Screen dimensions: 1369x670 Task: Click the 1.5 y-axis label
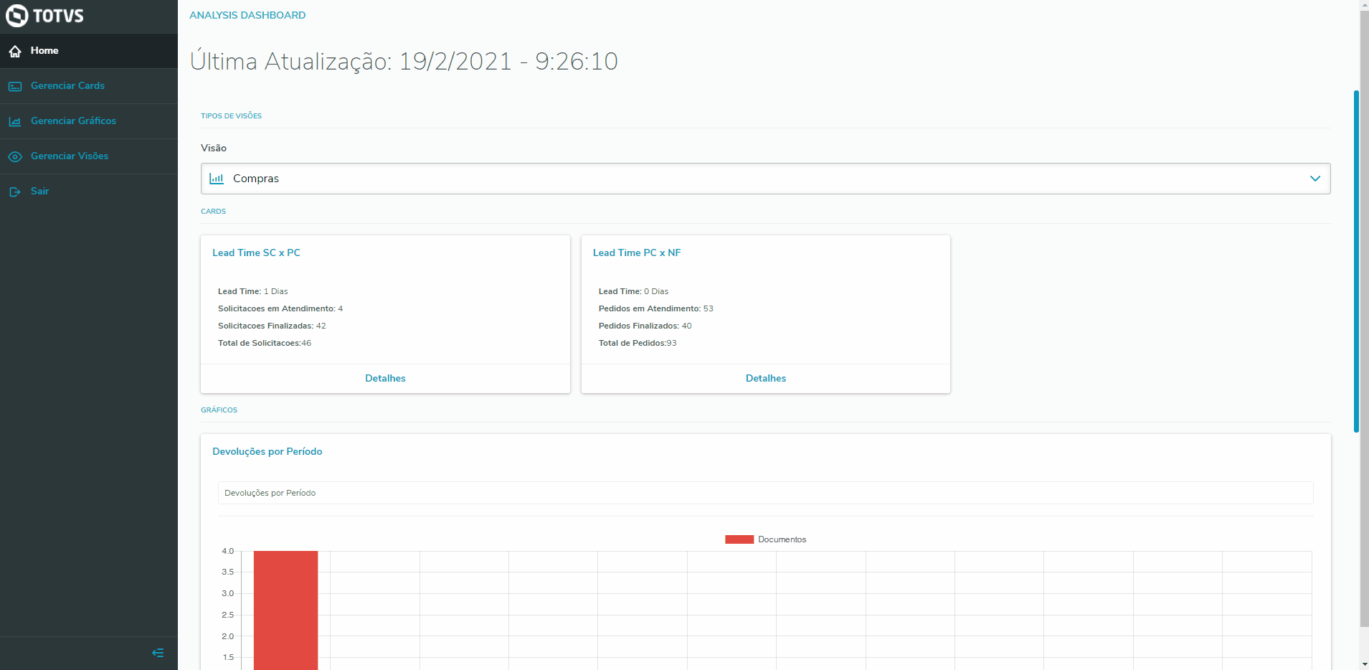click(228, 657)
